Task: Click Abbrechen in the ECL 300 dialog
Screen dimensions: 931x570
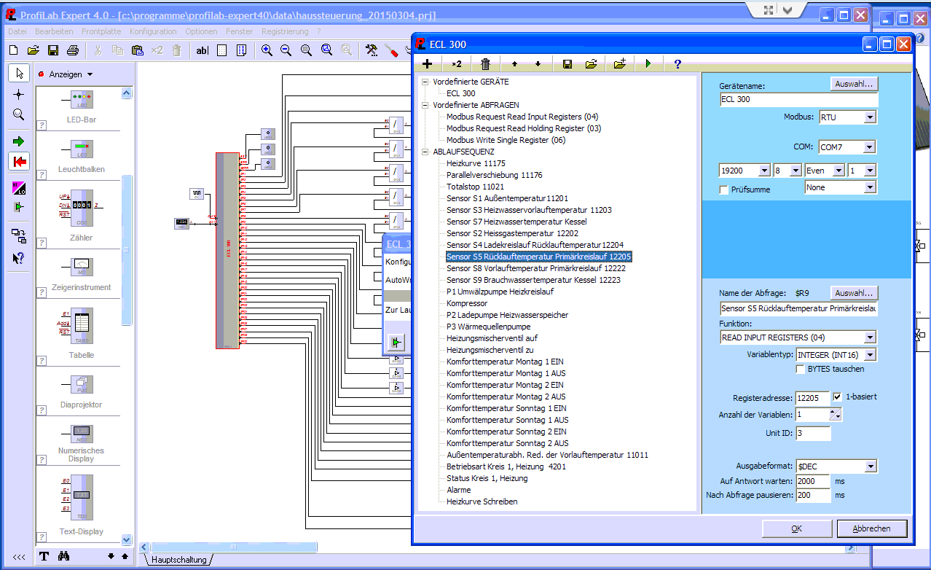Action: tap(873, 528)
